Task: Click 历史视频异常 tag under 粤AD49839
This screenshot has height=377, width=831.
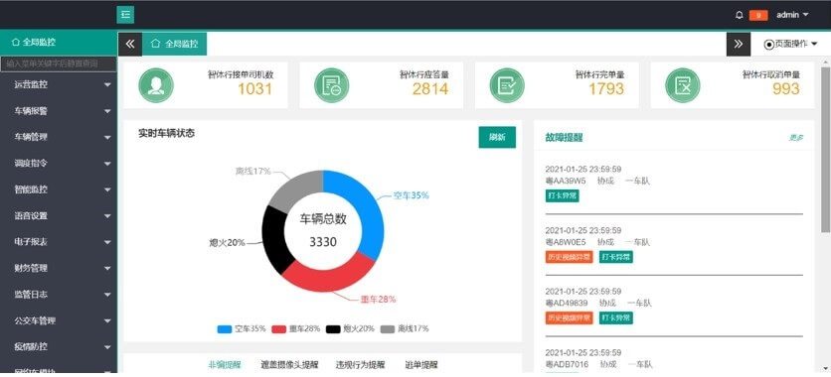Action: click(x=570, y=318)
